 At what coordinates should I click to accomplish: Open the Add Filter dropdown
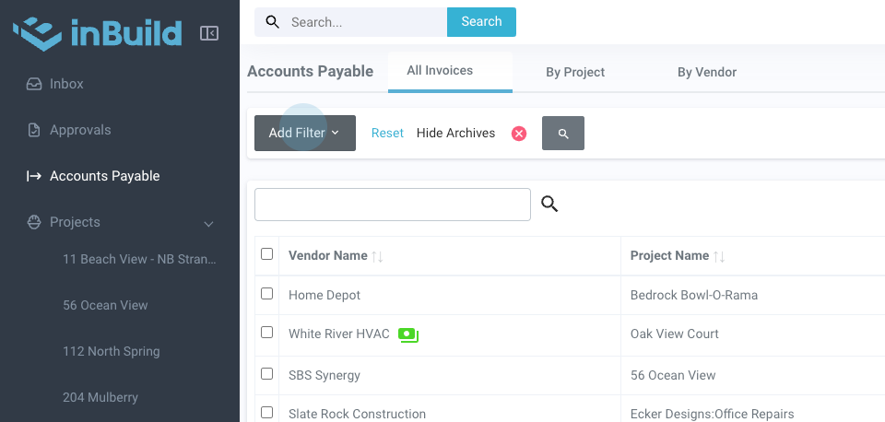tap(304, 134)
